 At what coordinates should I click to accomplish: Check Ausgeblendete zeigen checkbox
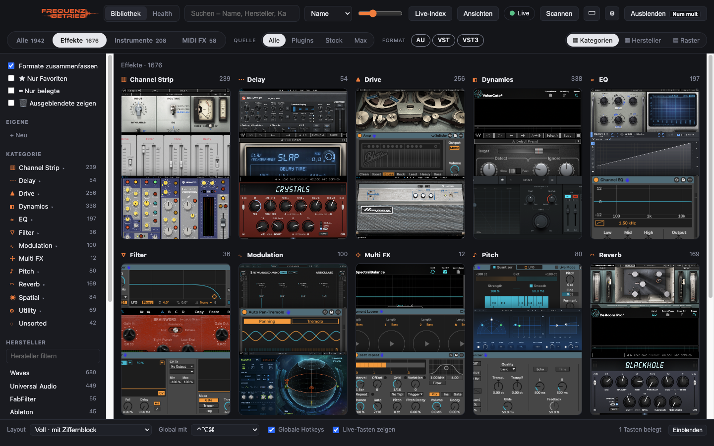pos(11,103)
